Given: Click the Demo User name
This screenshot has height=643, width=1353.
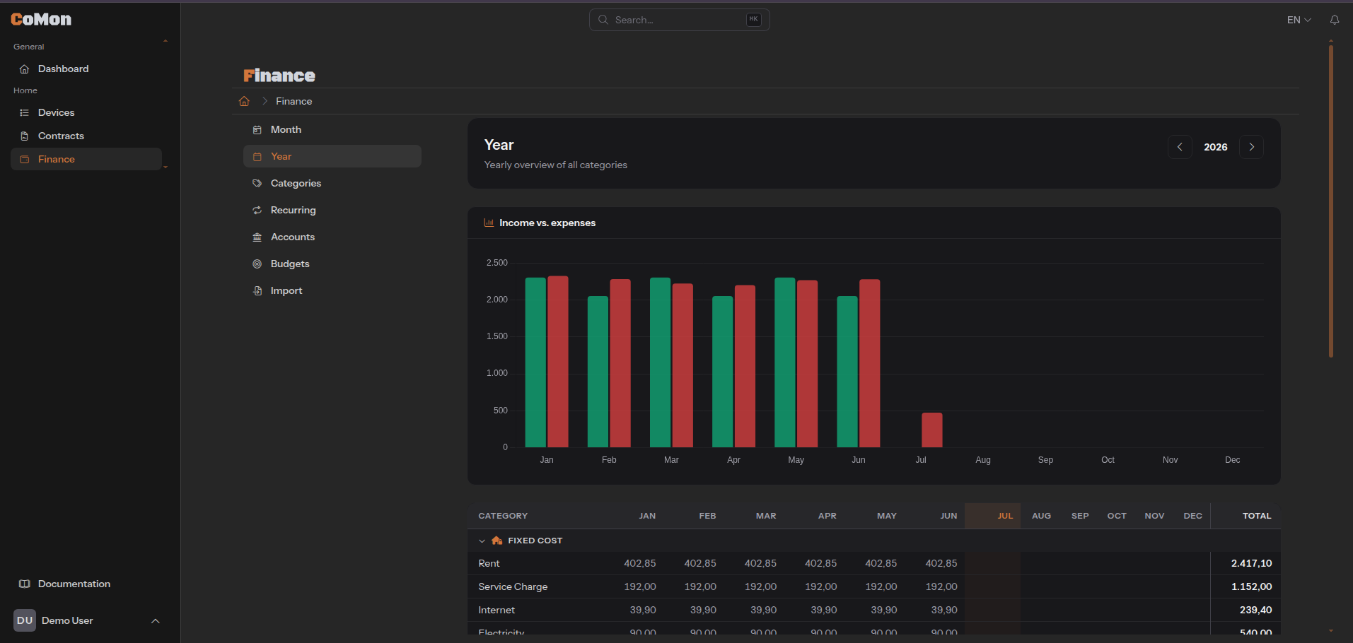Looking at the screenshot, I should pos(67,621).
